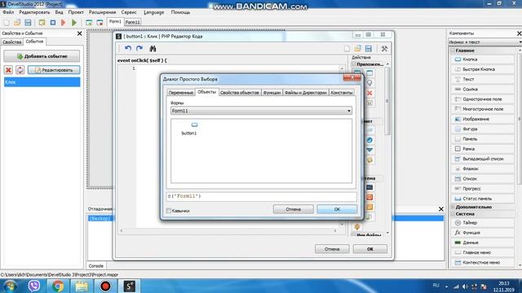Click the Save project toolbar icon

[x=28, y=23]
